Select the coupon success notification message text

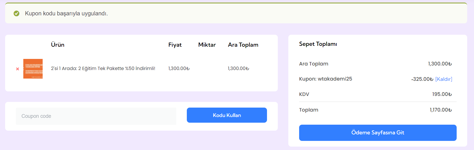66,13
